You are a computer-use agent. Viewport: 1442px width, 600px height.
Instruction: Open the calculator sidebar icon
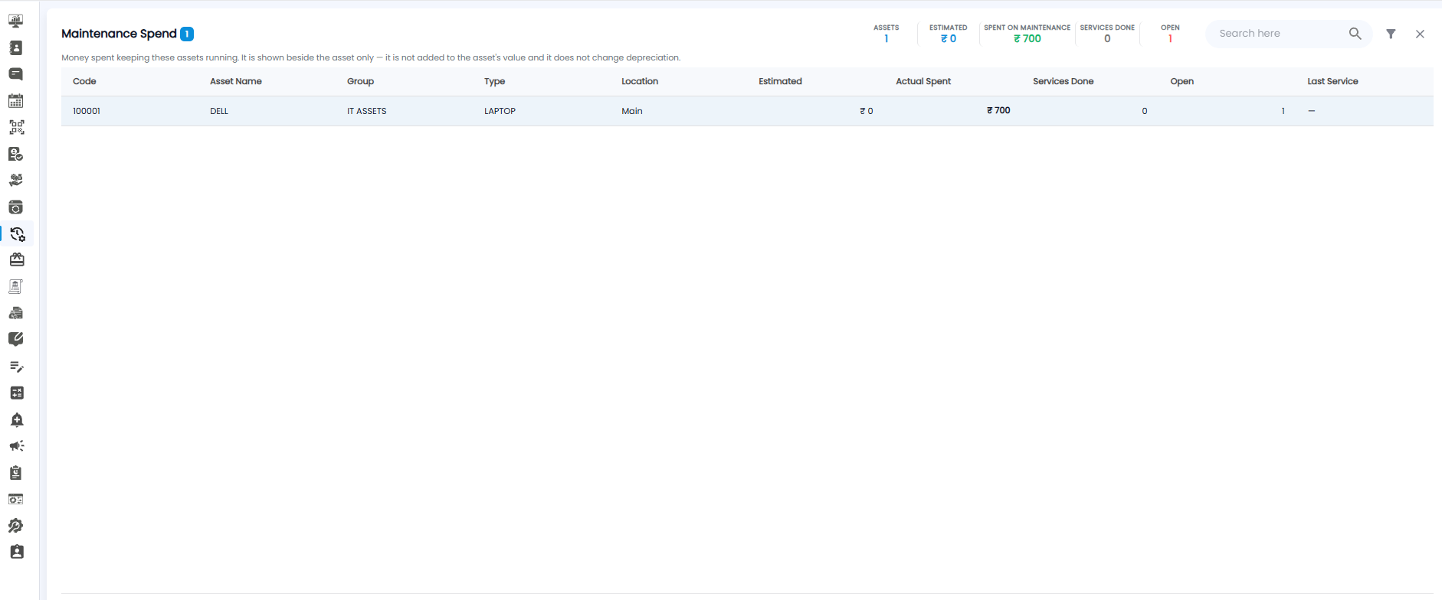tap(16, 393)
